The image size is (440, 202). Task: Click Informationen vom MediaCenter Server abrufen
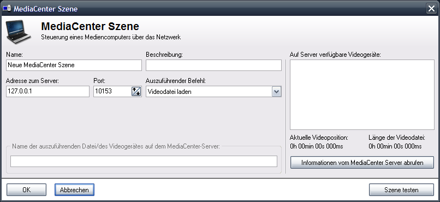tap(362, 163)
